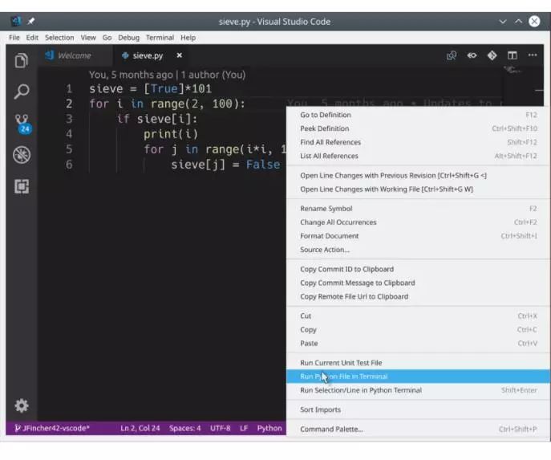
Task: Choose Cut from context menu
Action: (x=418, y=315)
